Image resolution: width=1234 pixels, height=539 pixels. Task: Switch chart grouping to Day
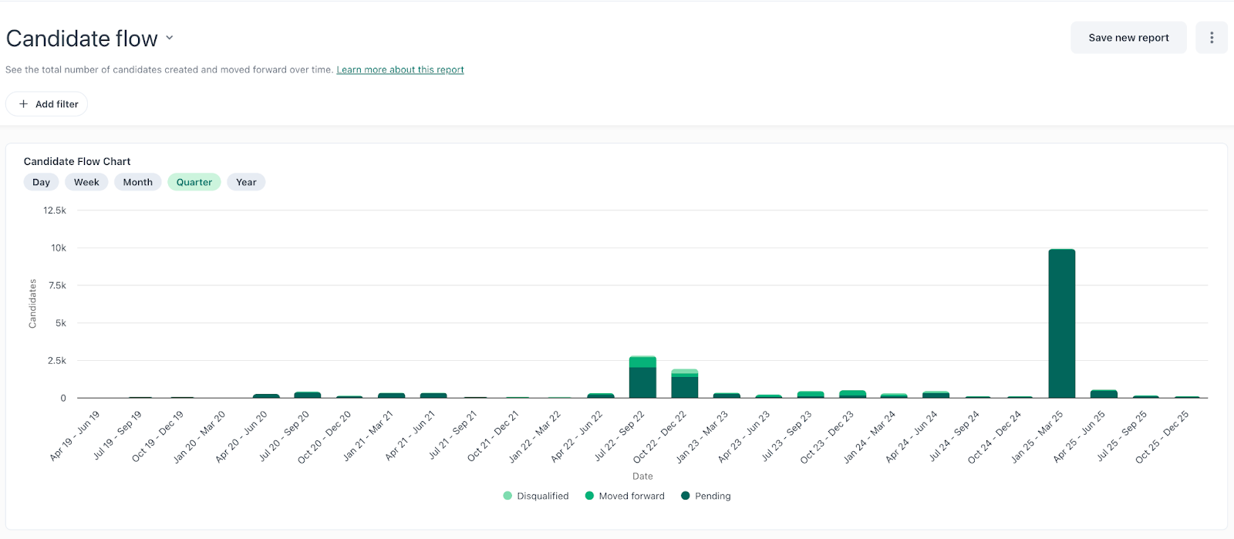click(x=41, y=182)
